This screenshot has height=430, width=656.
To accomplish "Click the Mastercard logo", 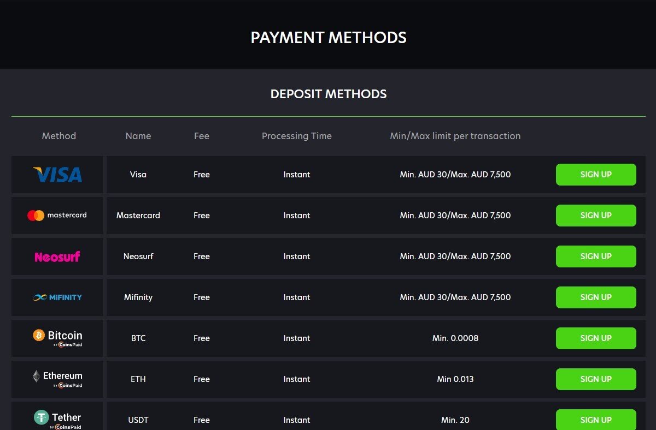I will tap(57, 216).
